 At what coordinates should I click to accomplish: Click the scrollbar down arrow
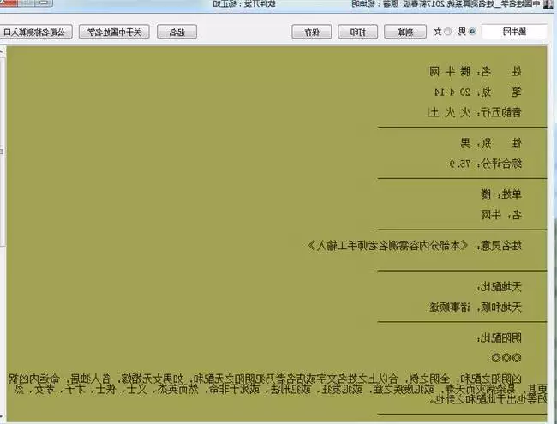2,415
